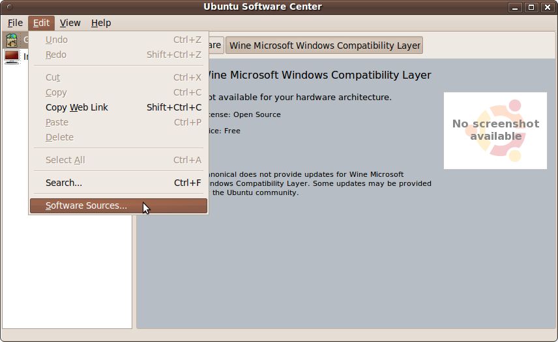Minimize the Ubuntu Software Center window
558x342 pixels.
pyautogui.click(x=514, y=7)
